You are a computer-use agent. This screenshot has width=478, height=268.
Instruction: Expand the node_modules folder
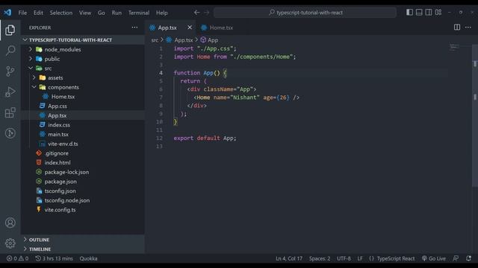82,49
